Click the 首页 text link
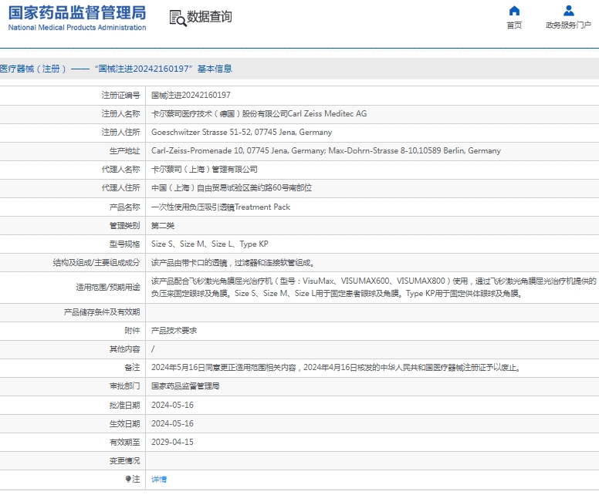Screen dimensions: 599x495 coord(514,25)
